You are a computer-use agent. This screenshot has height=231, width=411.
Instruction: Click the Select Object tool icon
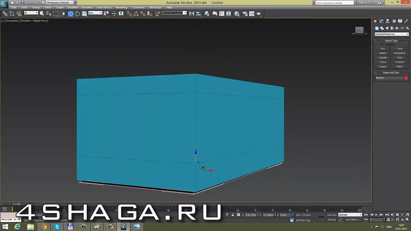point(42,13)
